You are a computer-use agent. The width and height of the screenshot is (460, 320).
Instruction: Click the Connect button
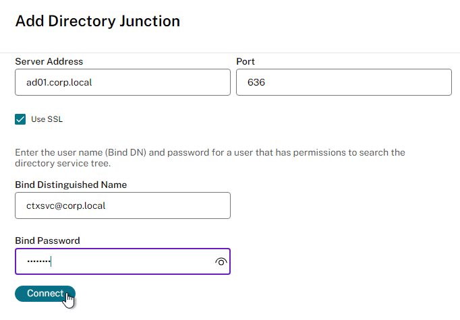coord(45,294)
